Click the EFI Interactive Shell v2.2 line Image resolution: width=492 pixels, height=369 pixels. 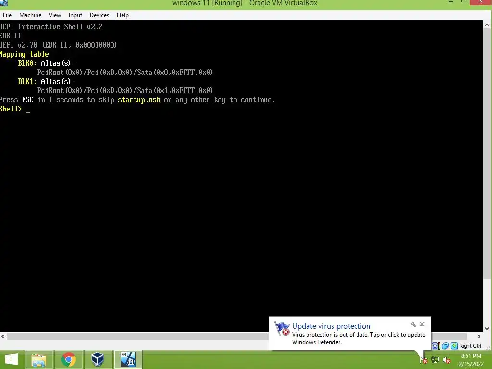pos(51,27)
